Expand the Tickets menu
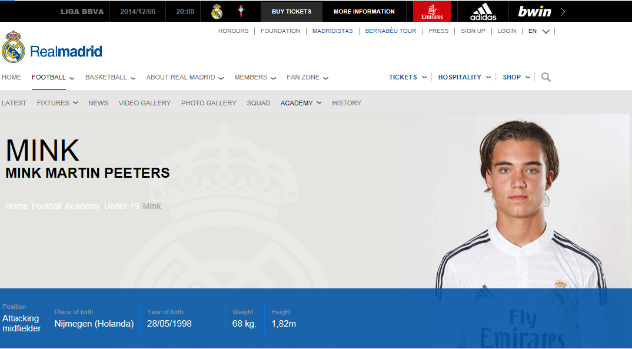This screenshot has height=349, width=632. [408, 77]
